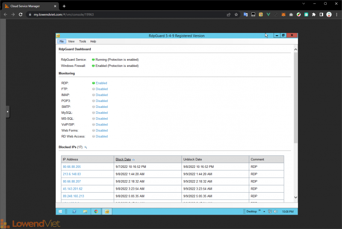The image size is (342, 229).
Task: Toggle the browser side panel
Action: 321,15
